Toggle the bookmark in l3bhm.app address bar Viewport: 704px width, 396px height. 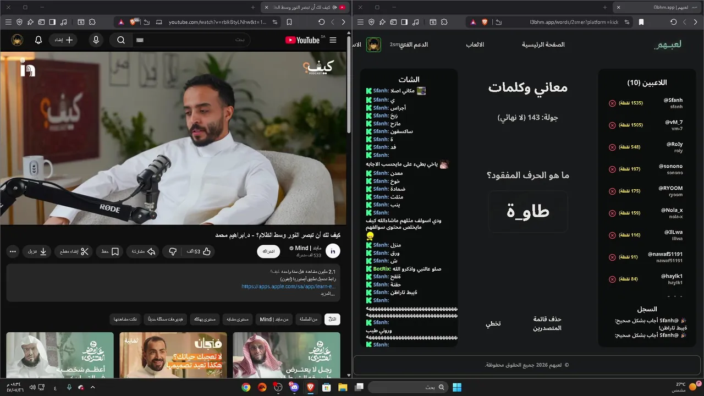(641, 22)
